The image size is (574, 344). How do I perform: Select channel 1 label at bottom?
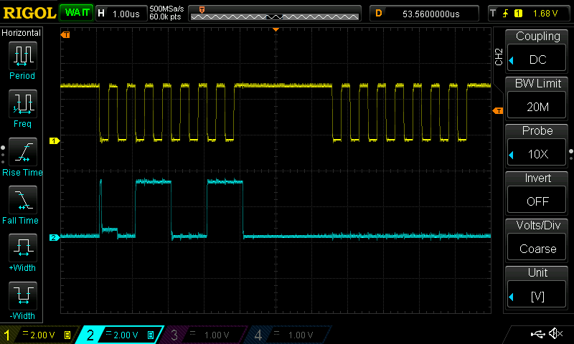click(7, 335)
